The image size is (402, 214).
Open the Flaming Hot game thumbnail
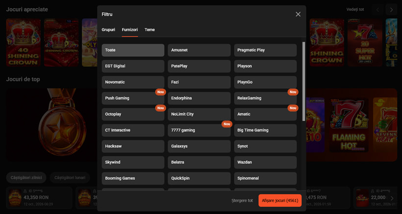tap(349, 125)
